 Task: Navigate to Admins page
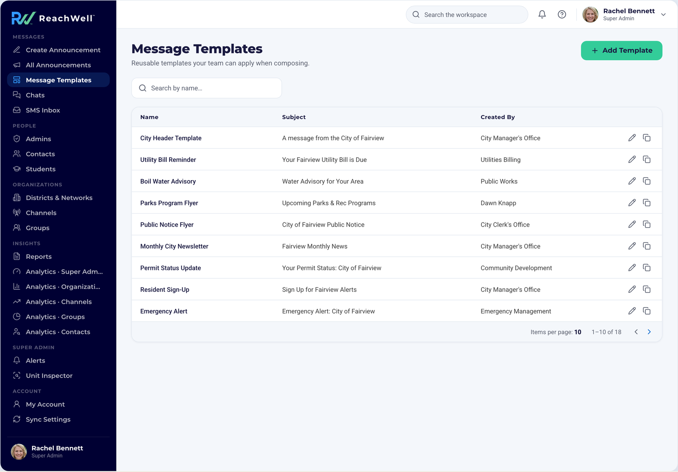(x=58, y=139)
